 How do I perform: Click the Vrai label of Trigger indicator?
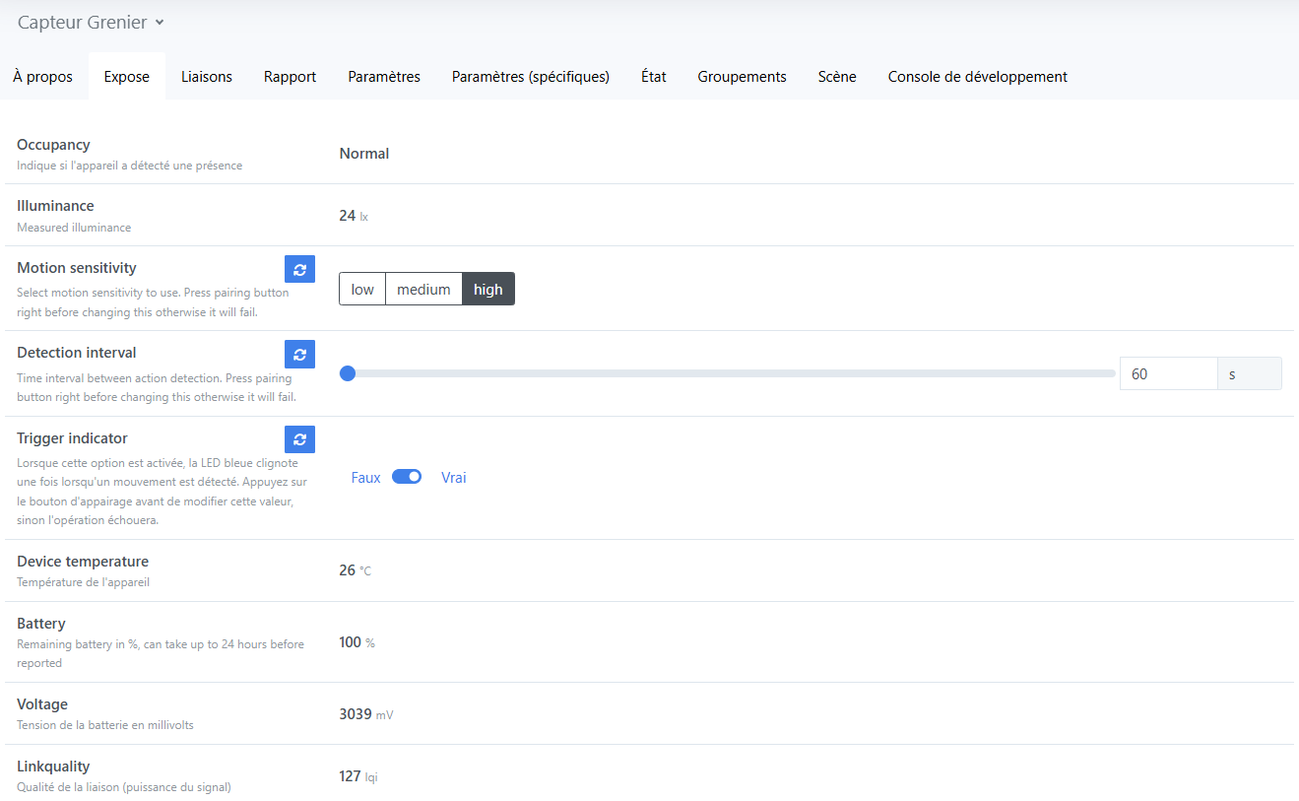point(454,477)
